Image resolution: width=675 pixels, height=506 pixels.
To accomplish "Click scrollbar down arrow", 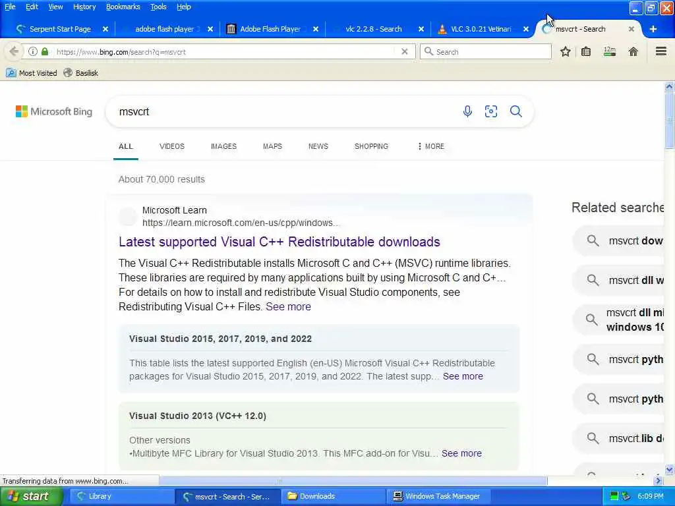I will 669,469.
